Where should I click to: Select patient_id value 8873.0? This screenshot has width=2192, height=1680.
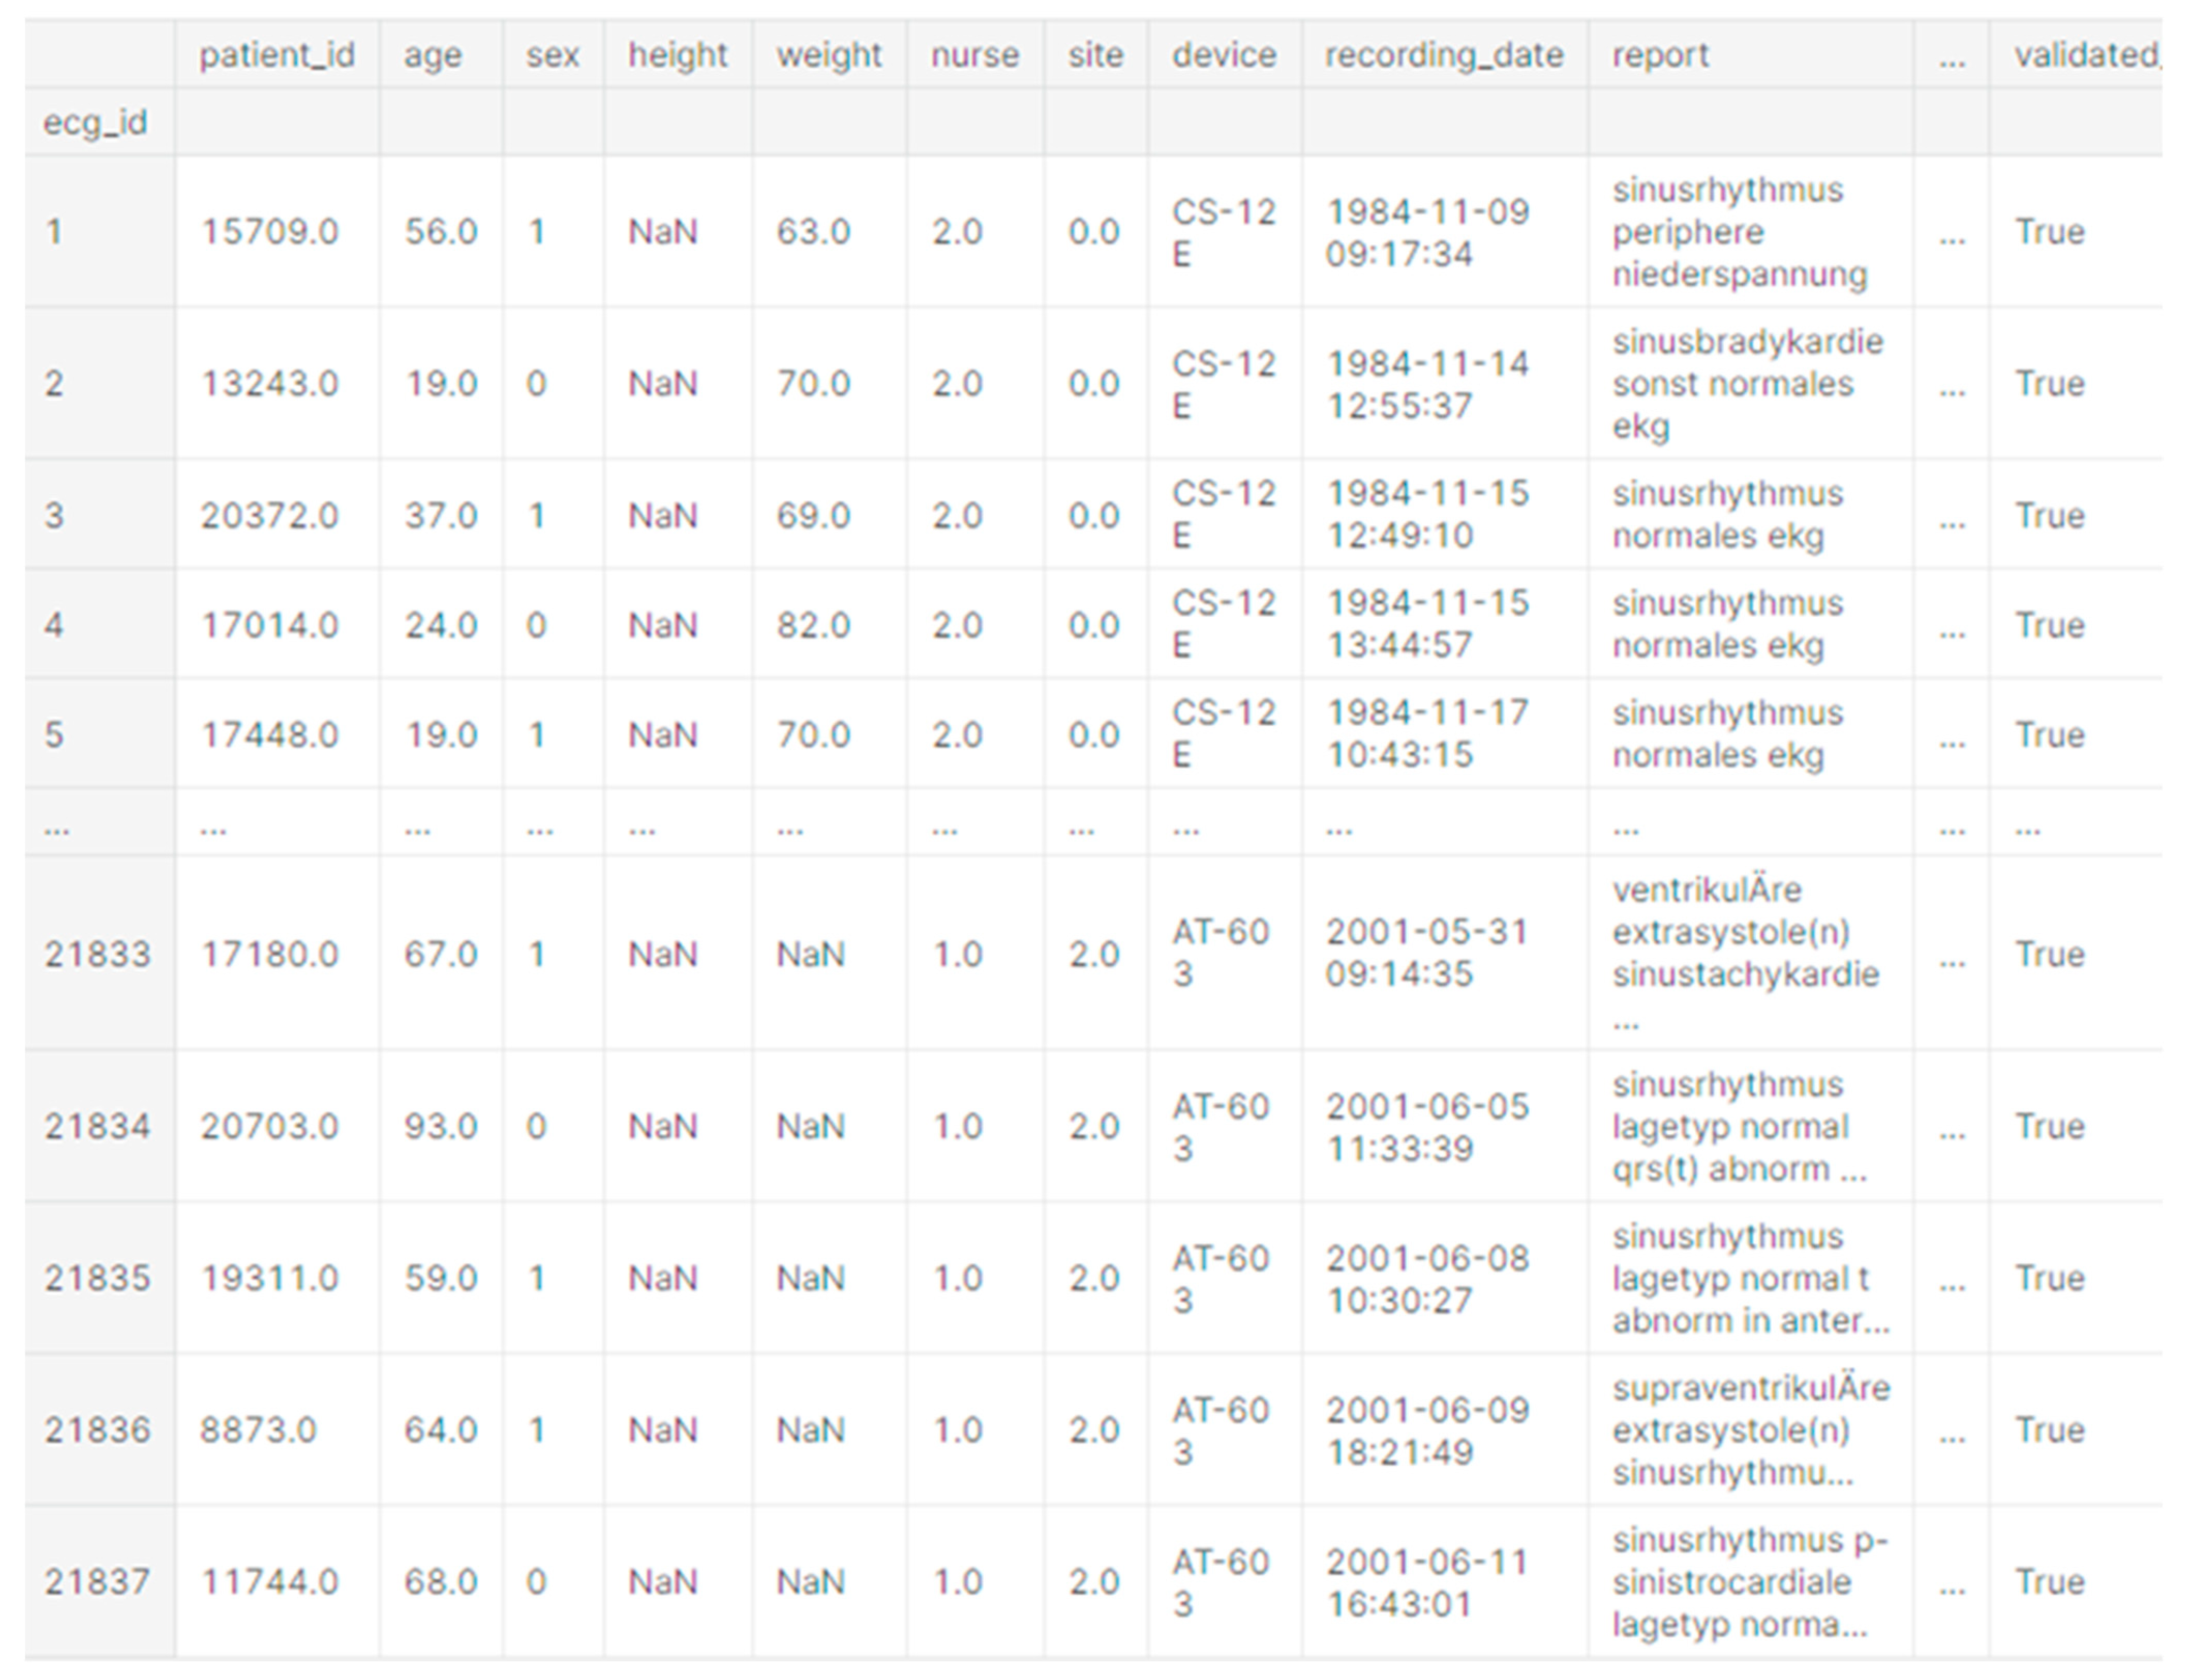[x=258, y=1430]
